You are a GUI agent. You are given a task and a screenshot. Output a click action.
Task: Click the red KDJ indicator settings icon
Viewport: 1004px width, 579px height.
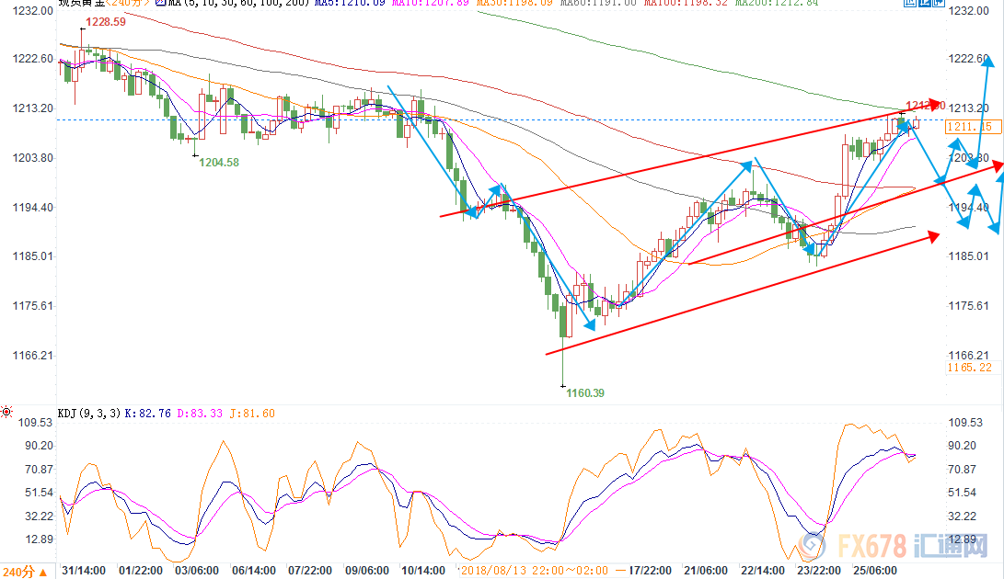click(7, 410)
